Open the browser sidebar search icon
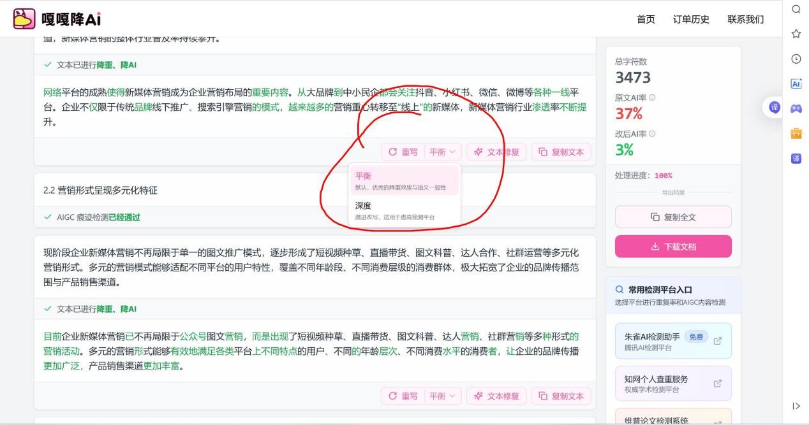The width and height of the screenshot is (809, 425). tap(796, 9)
